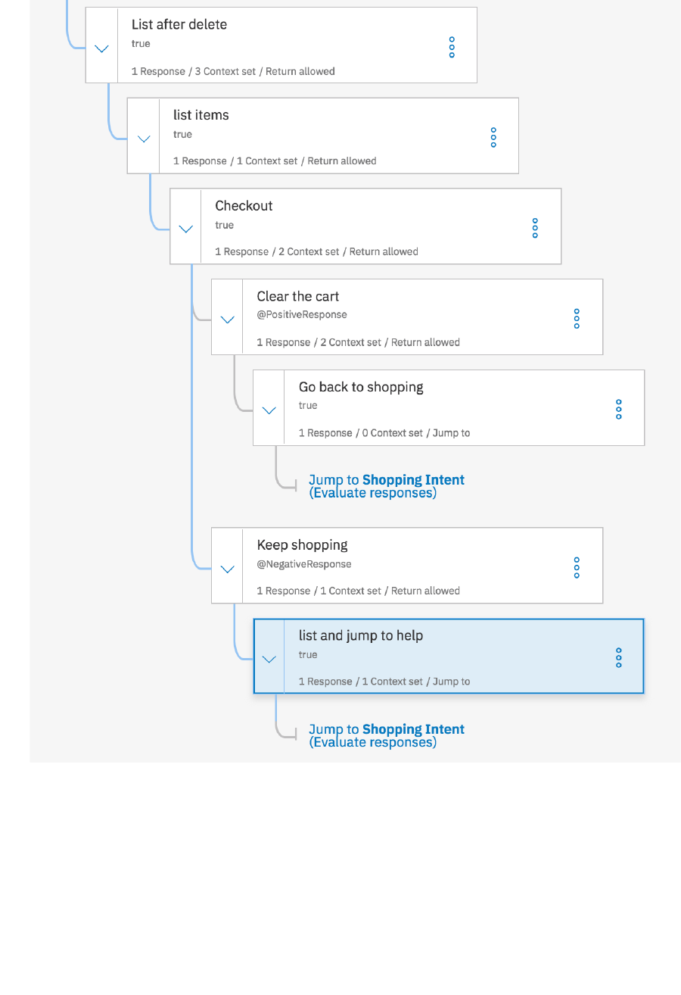Open overflow menu for Checkout node
The height and width of the screenshot is (995, 681).
pyautogui.click(x=535, y=228)
